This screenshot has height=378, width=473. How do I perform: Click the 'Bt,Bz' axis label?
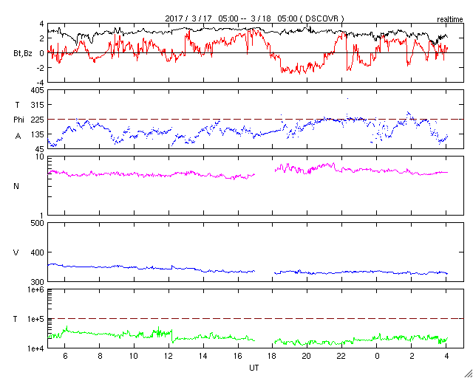[23, 54]
